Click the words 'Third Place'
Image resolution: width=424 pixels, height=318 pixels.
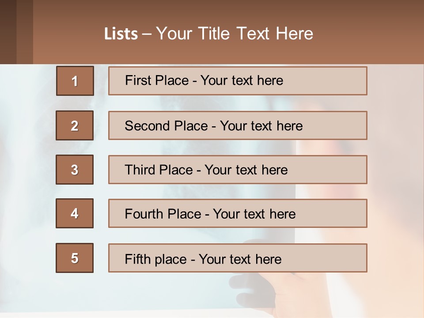point(159,170)
